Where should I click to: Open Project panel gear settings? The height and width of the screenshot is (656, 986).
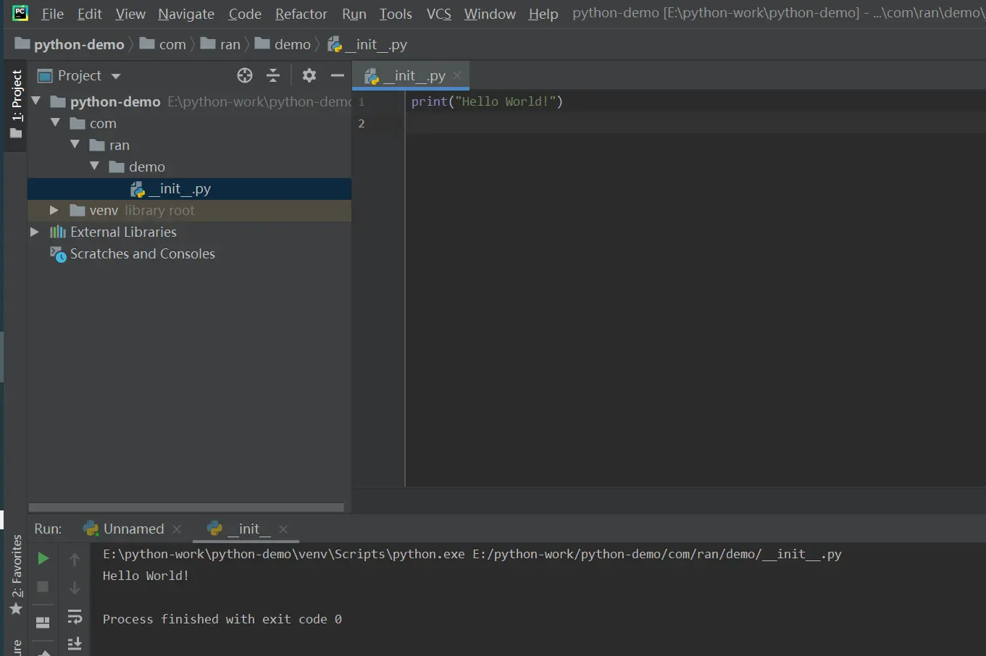click(309, 75)
